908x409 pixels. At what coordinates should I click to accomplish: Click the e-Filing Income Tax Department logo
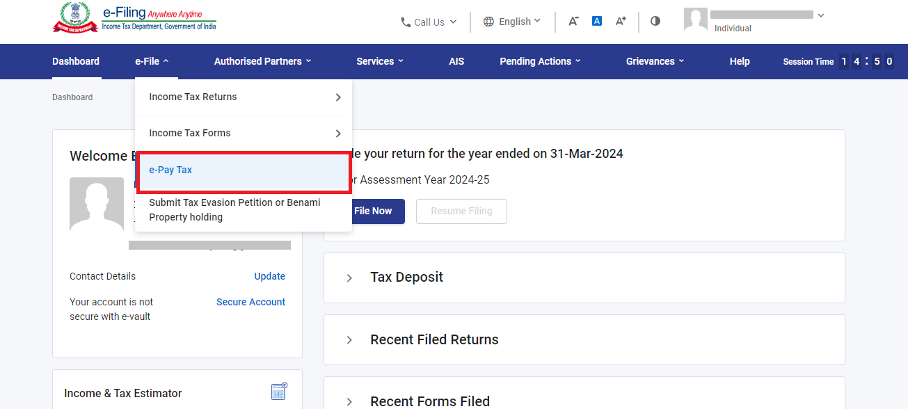point(133,17)
